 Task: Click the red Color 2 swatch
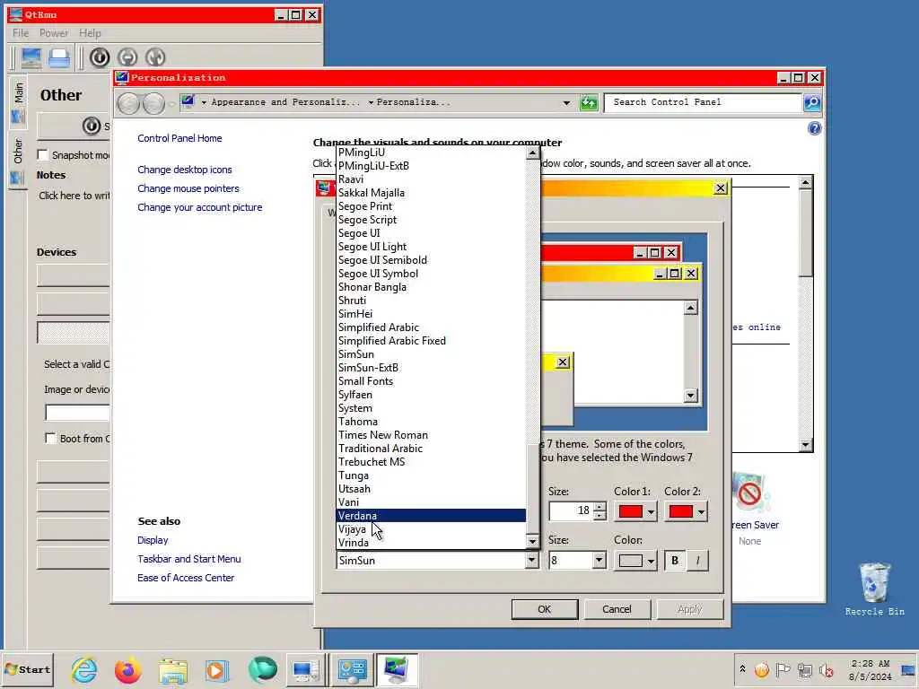681,512
